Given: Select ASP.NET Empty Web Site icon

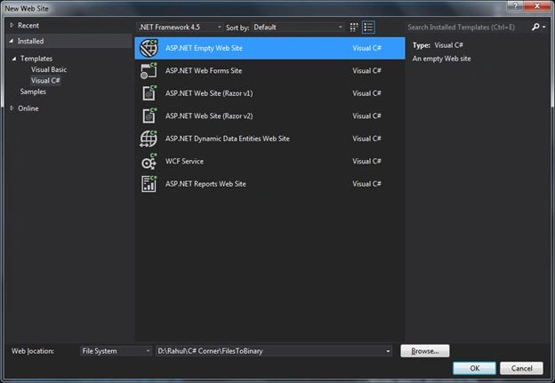Looking at the screenshot, I should click(149, 48).
